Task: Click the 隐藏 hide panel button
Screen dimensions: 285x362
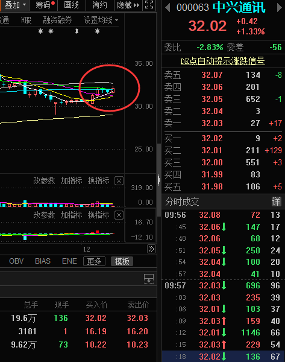Action: (x=128, y=5)
